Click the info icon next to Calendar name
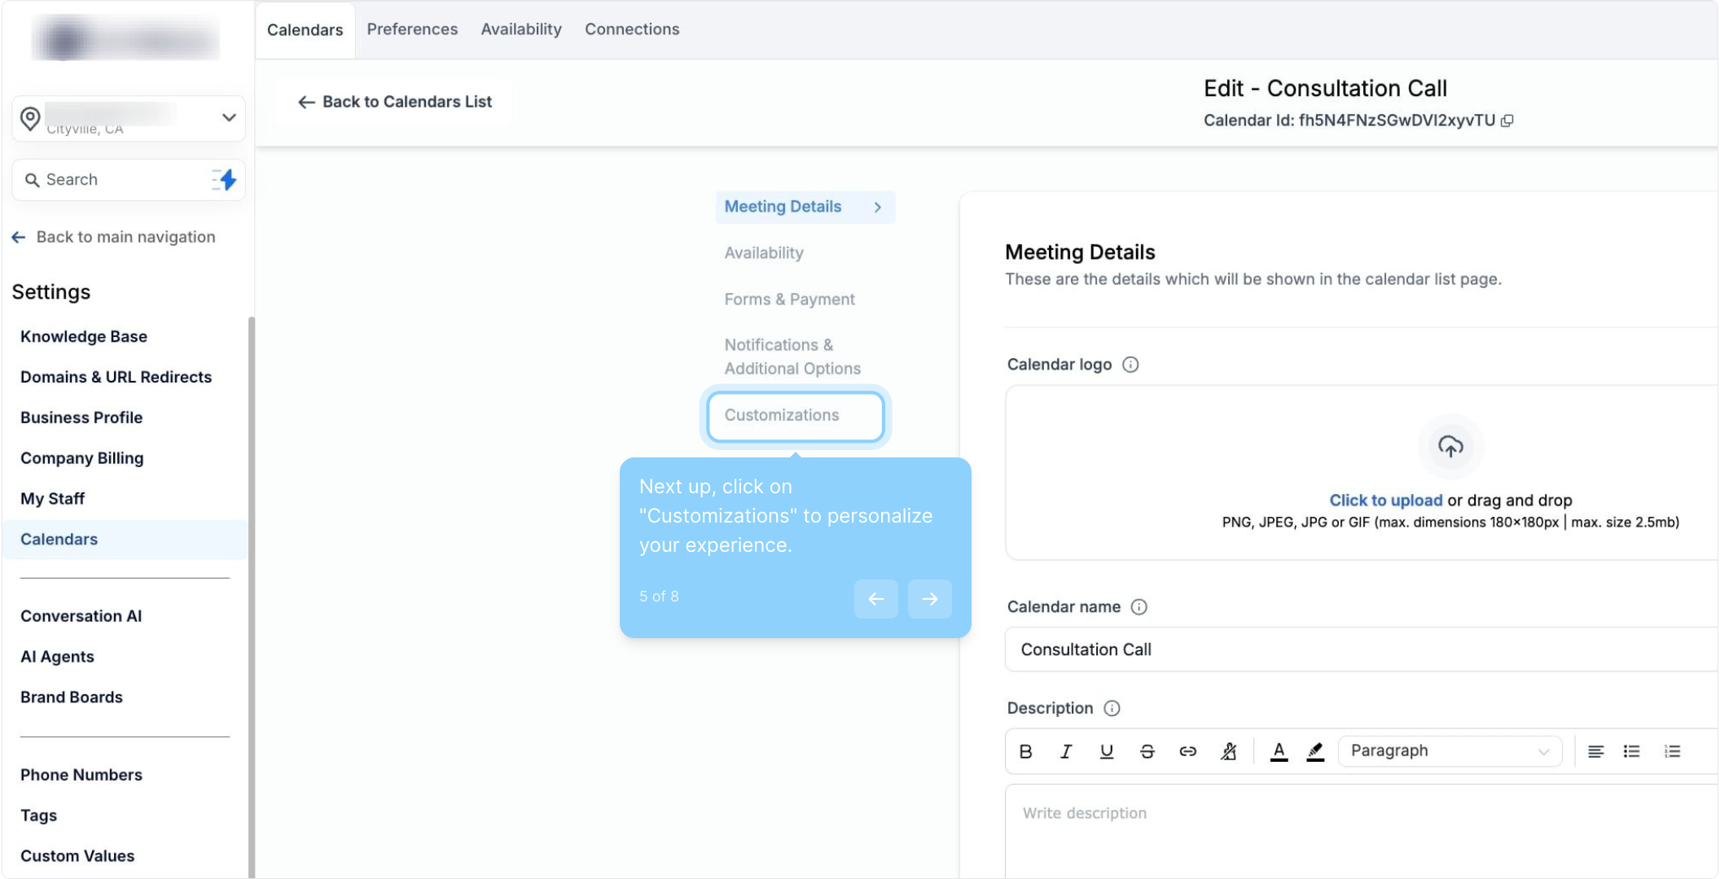The image size is (1720, 879). [x=1139, y=607]
